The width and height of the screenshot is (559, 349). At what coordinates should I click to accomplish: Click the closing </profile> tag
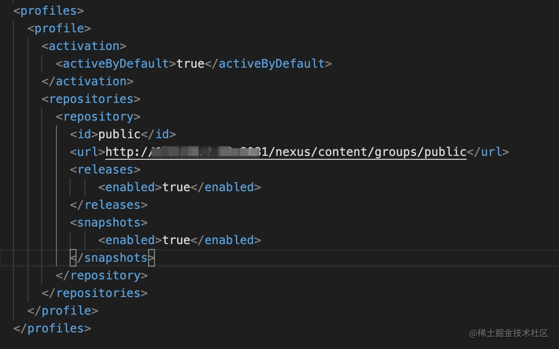63,310
